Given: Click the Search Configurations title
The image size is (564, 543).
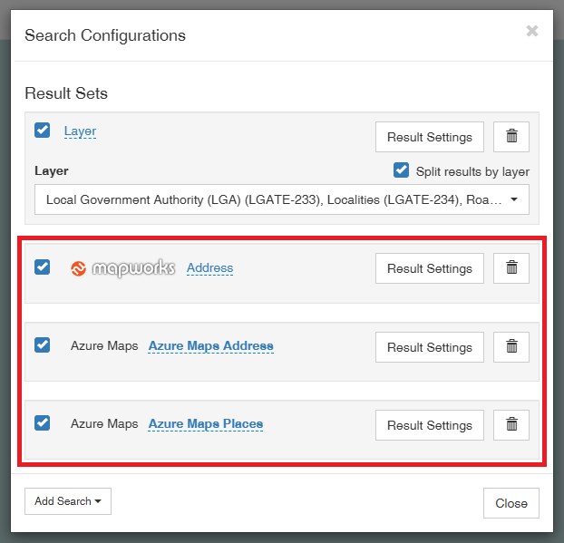Looking at the screenshot, I should pos(105,35).
